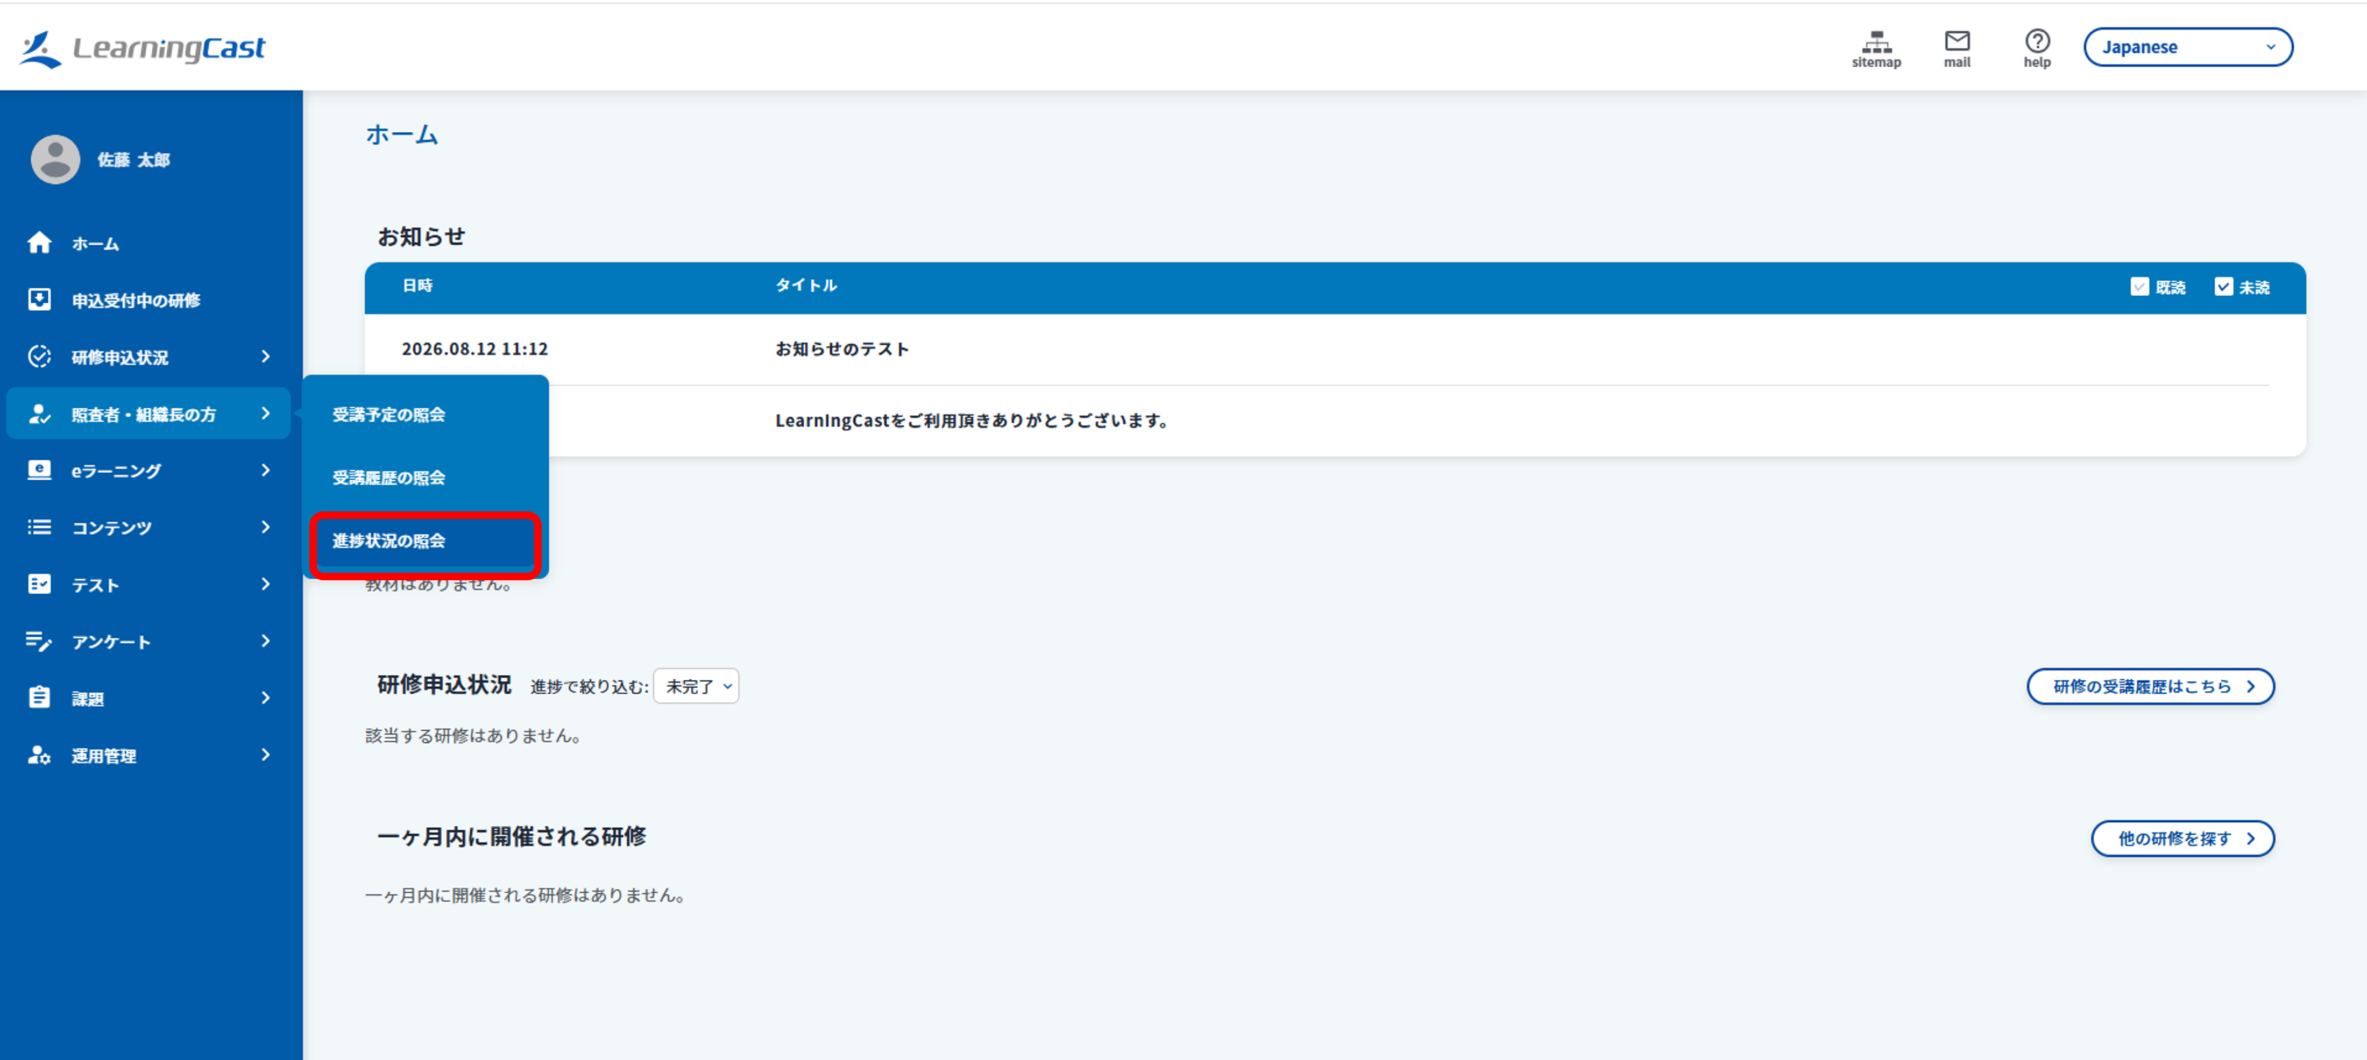
Task: Open the help question mark icon
Action: click(x=2036, y=40)
